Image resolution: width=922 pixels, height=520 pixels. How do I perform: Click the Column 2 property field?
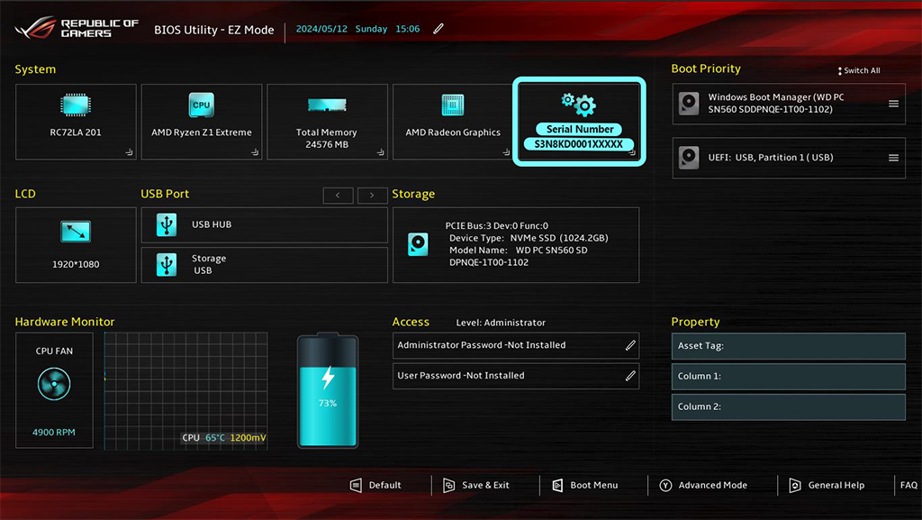pos(789,406)
